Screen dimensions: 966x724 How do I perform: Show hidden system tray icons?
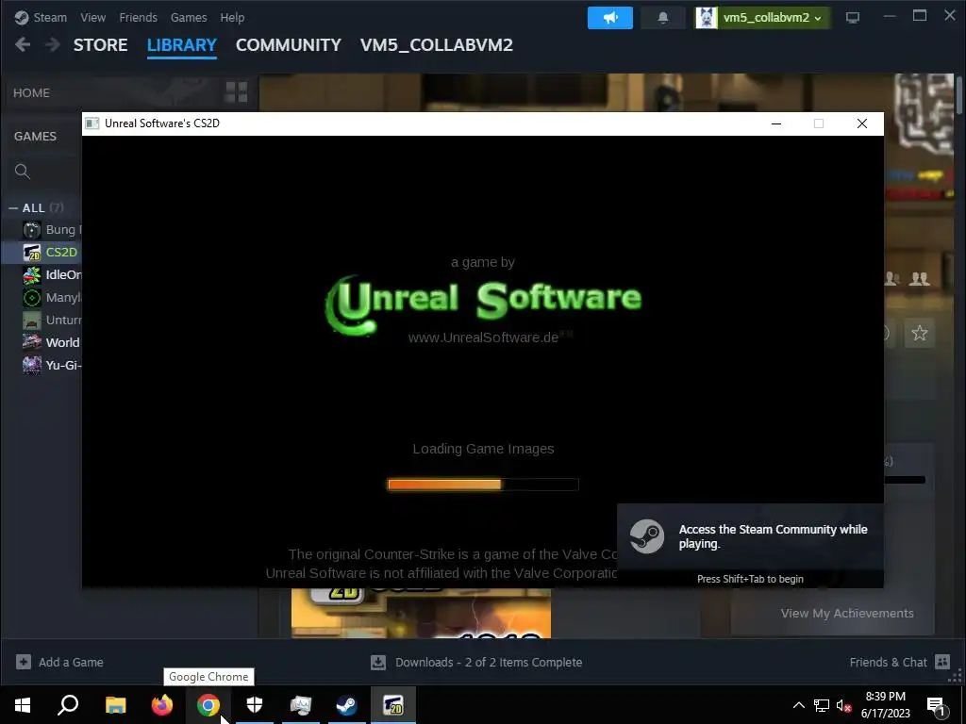pyautogui.click(x=798, y=705)
